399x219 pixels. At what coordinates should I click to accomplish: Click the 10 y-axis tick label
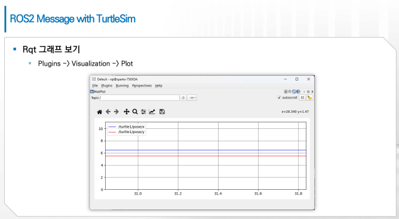tap(101, 129)
